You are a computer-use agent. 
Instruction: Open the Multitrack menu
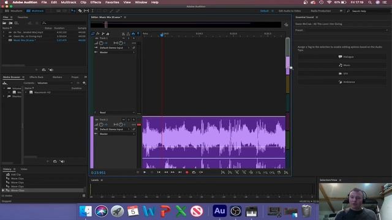pyautogui.click(x=69, y=2)
